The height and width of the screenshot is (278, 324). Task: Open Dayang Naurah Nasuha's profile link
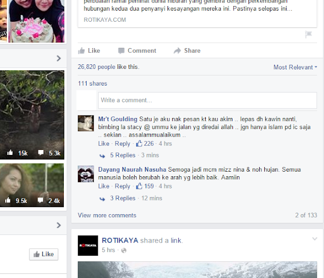tap(132, 170)
